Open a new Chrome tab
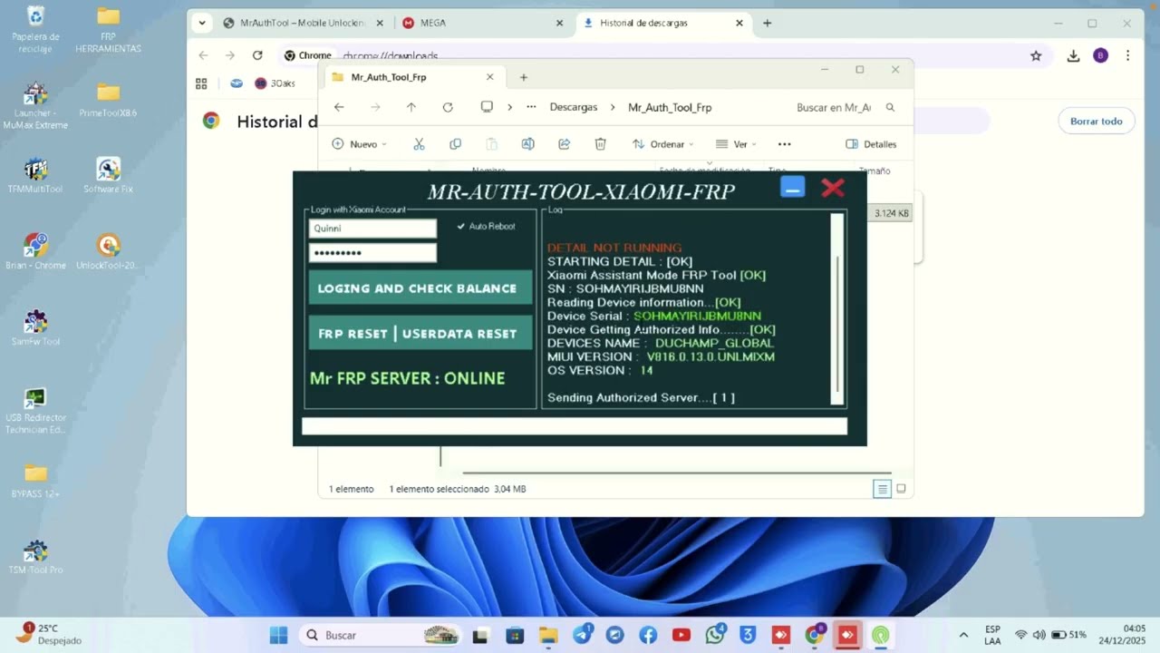The width and height of the screenshot is (1160, 653). 768,23
